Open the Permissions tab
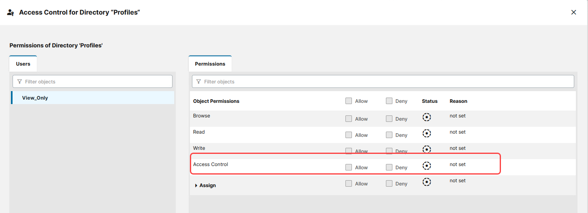The width and height of the screenshot is (588, 213). [x=210, y=64]
